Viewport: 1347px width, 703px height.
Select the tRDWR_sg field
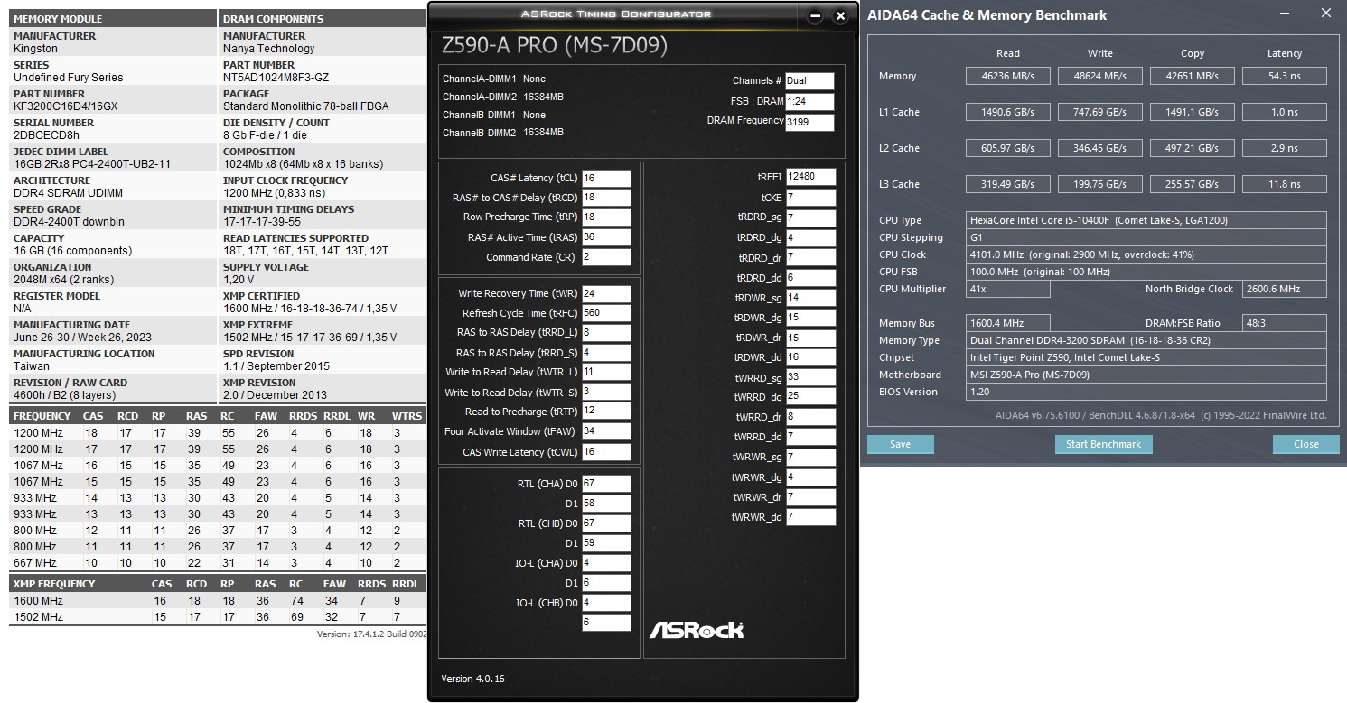pos(811,298)
